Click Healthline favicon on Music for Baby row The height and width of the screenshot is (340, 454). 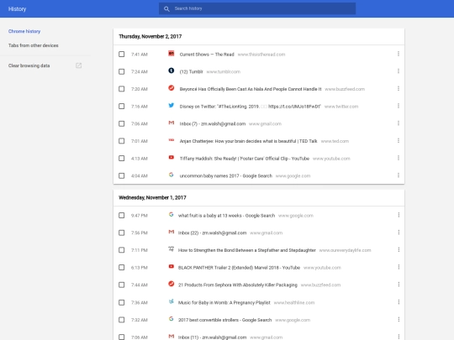(x=172, y=301)
